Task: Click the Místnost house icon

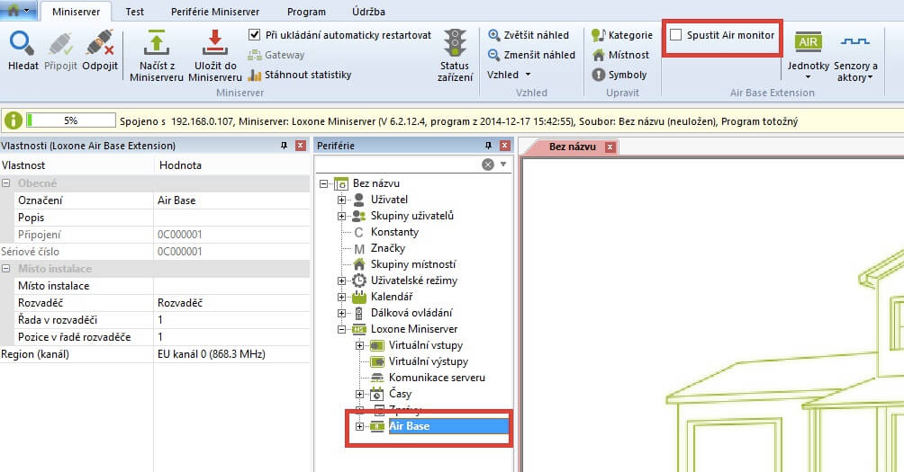Action: click(599, 55)
